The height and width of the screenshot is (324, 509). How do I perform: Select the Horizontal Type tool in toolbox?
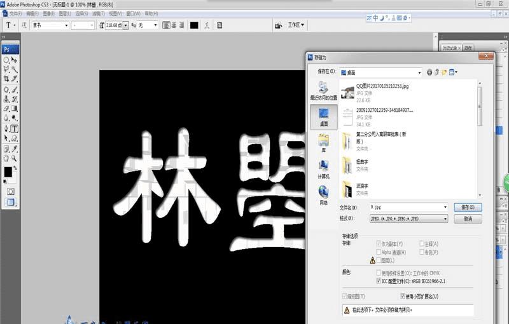(14, 128)
